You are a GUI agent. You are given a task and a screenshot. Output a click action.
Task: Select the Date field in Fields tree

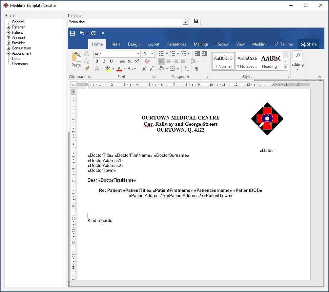tap(16, 59)
